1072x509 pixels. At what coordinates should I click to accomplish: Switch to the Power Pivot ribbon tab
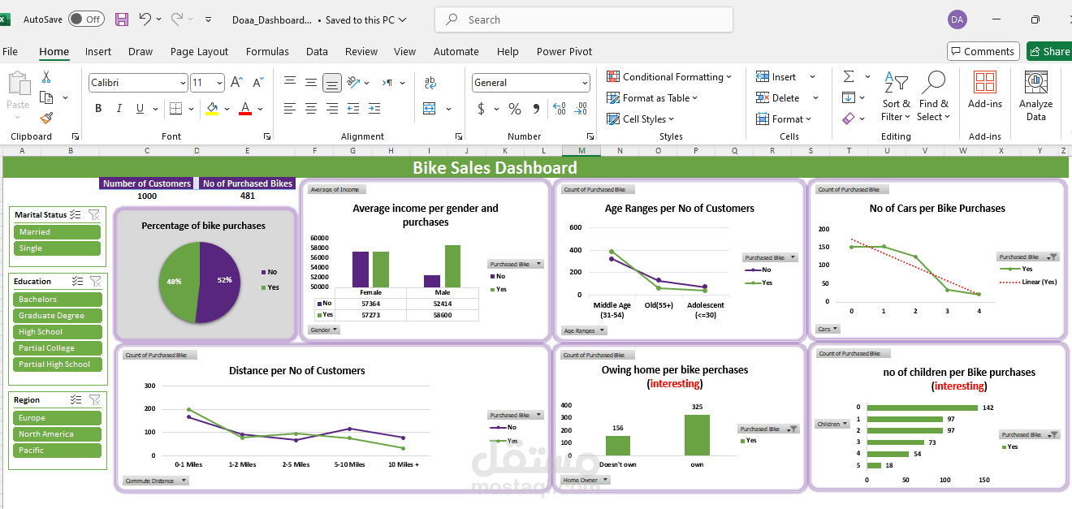(x=564, y=51)
